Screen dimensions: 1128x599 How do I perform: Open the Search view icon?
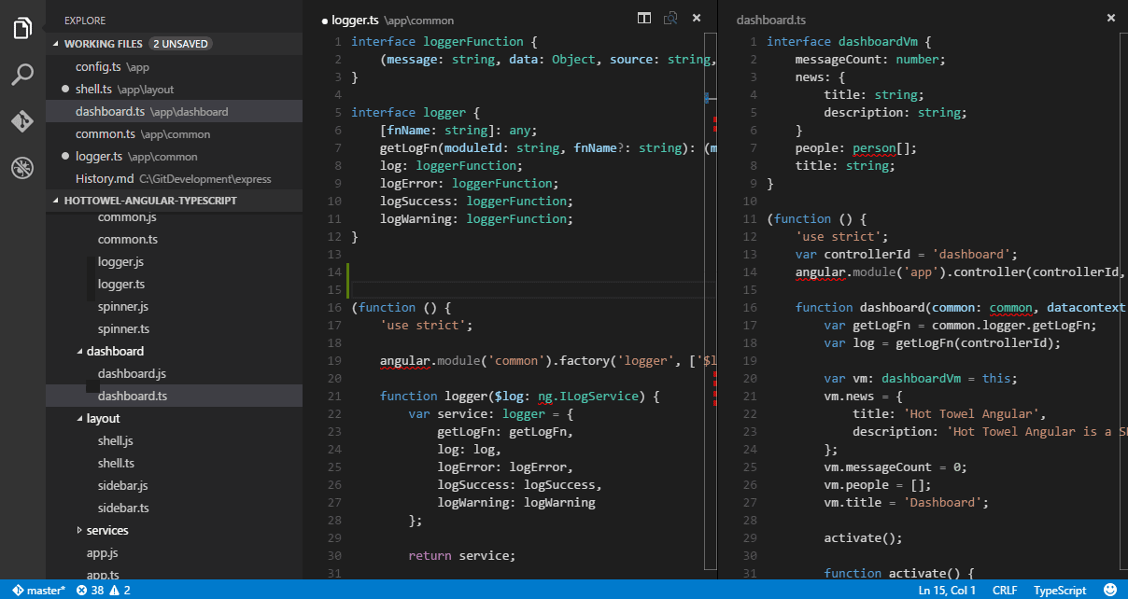[x=22, y=74]
